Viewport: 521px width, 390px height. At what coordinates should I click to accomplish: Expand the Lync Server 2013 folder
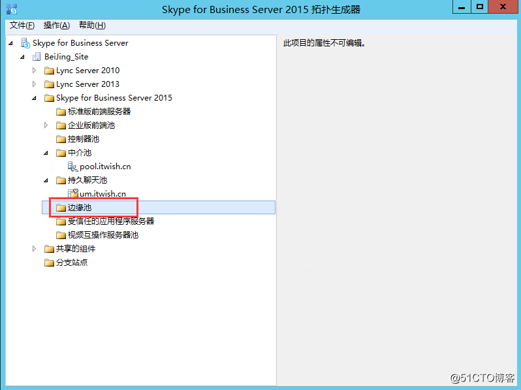(34, 84)
